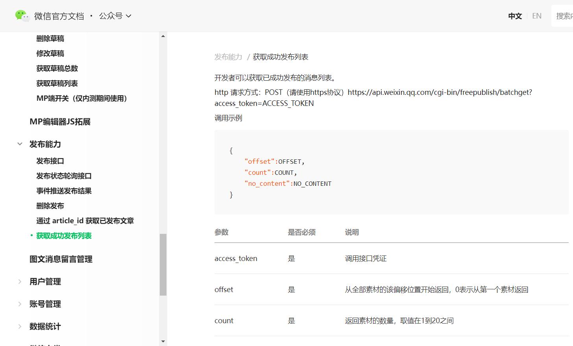This screenshot has height=346, width=573.
Task: Open the 公众号 dropdown menu
Action: 115,16
